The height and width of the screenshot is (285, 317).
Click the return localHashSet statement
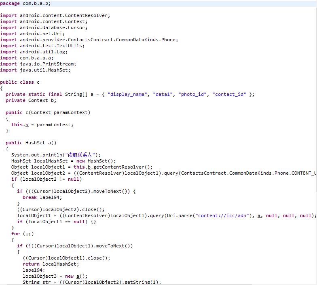pos(45,264)
